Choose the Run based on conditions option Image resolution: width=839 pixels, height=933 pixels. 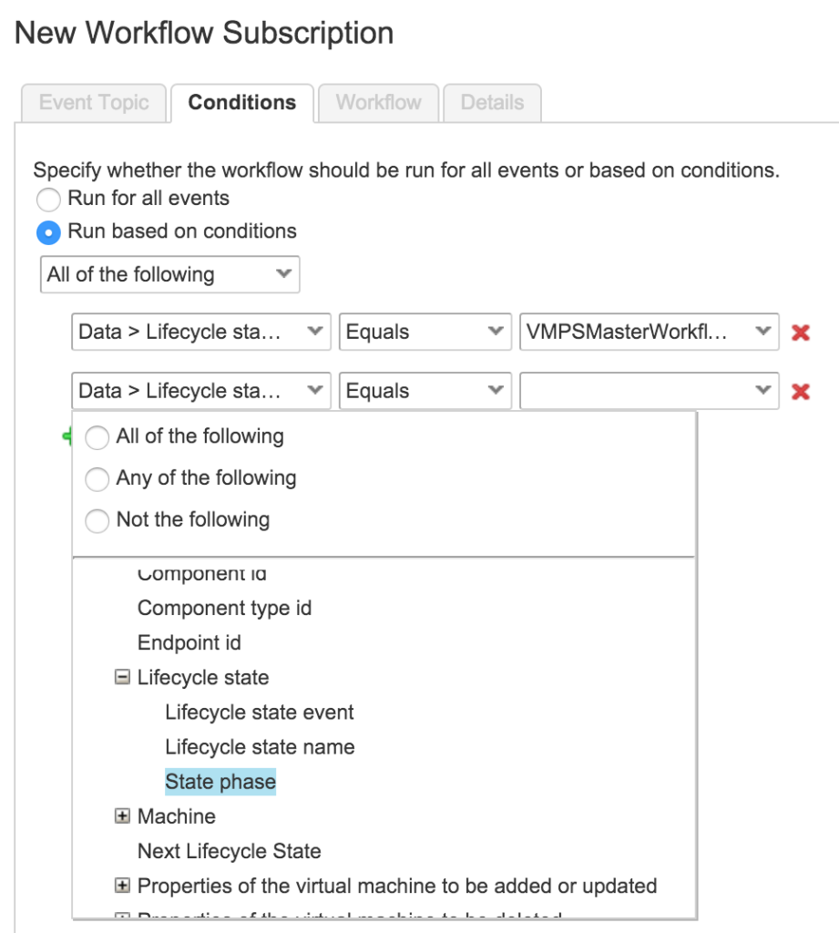pyautogui.click(x=46, y=232)
